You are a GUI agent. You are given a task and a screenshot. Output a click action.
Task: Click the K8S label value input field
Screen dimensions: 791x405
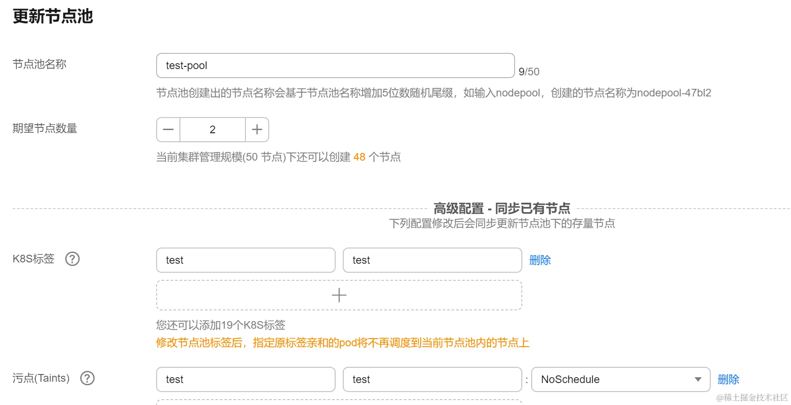(x=433, y=260)
